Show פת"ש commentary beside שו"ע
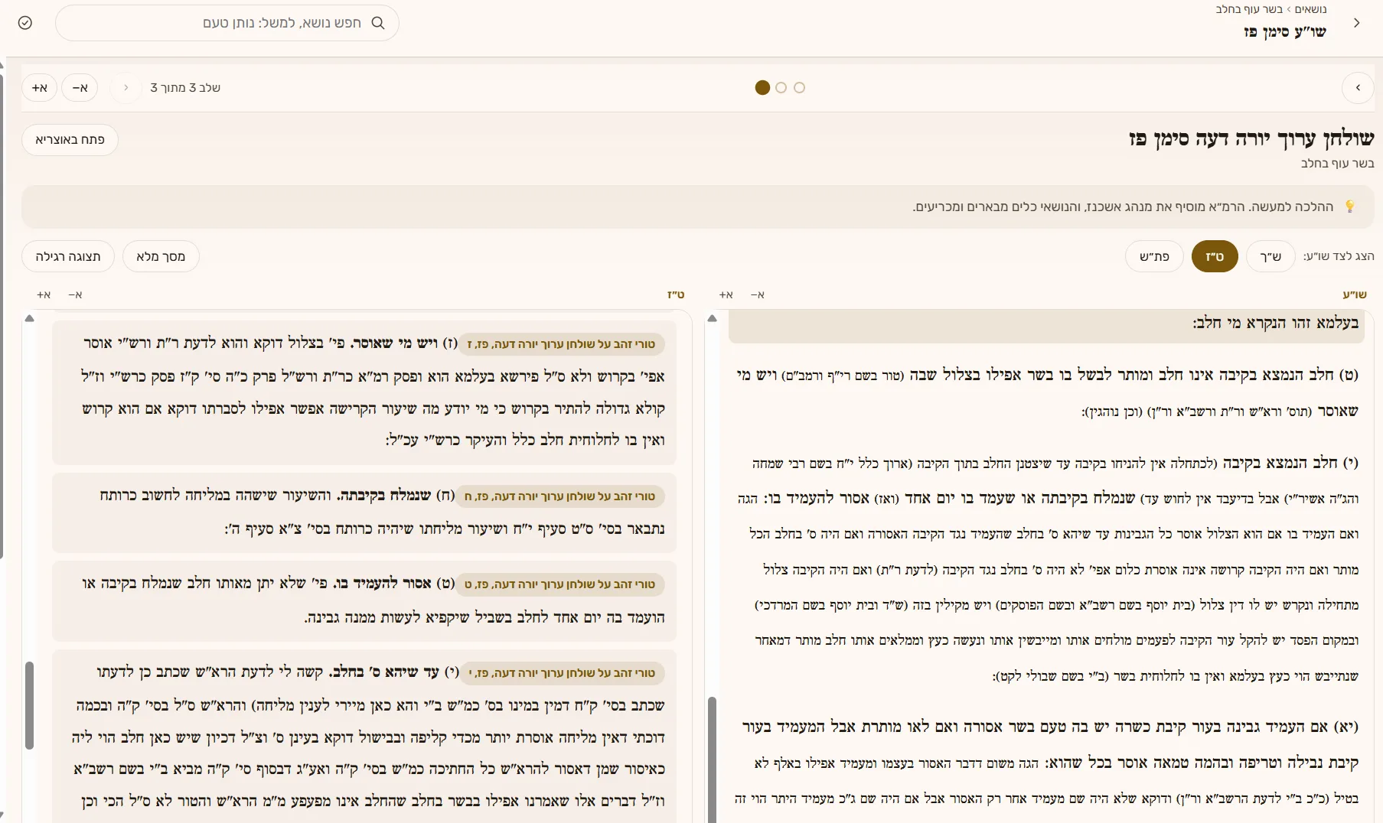Image resolution: width=1383 pixels, height=823 pixels. pyautogui.click(x=1154, y=256)
